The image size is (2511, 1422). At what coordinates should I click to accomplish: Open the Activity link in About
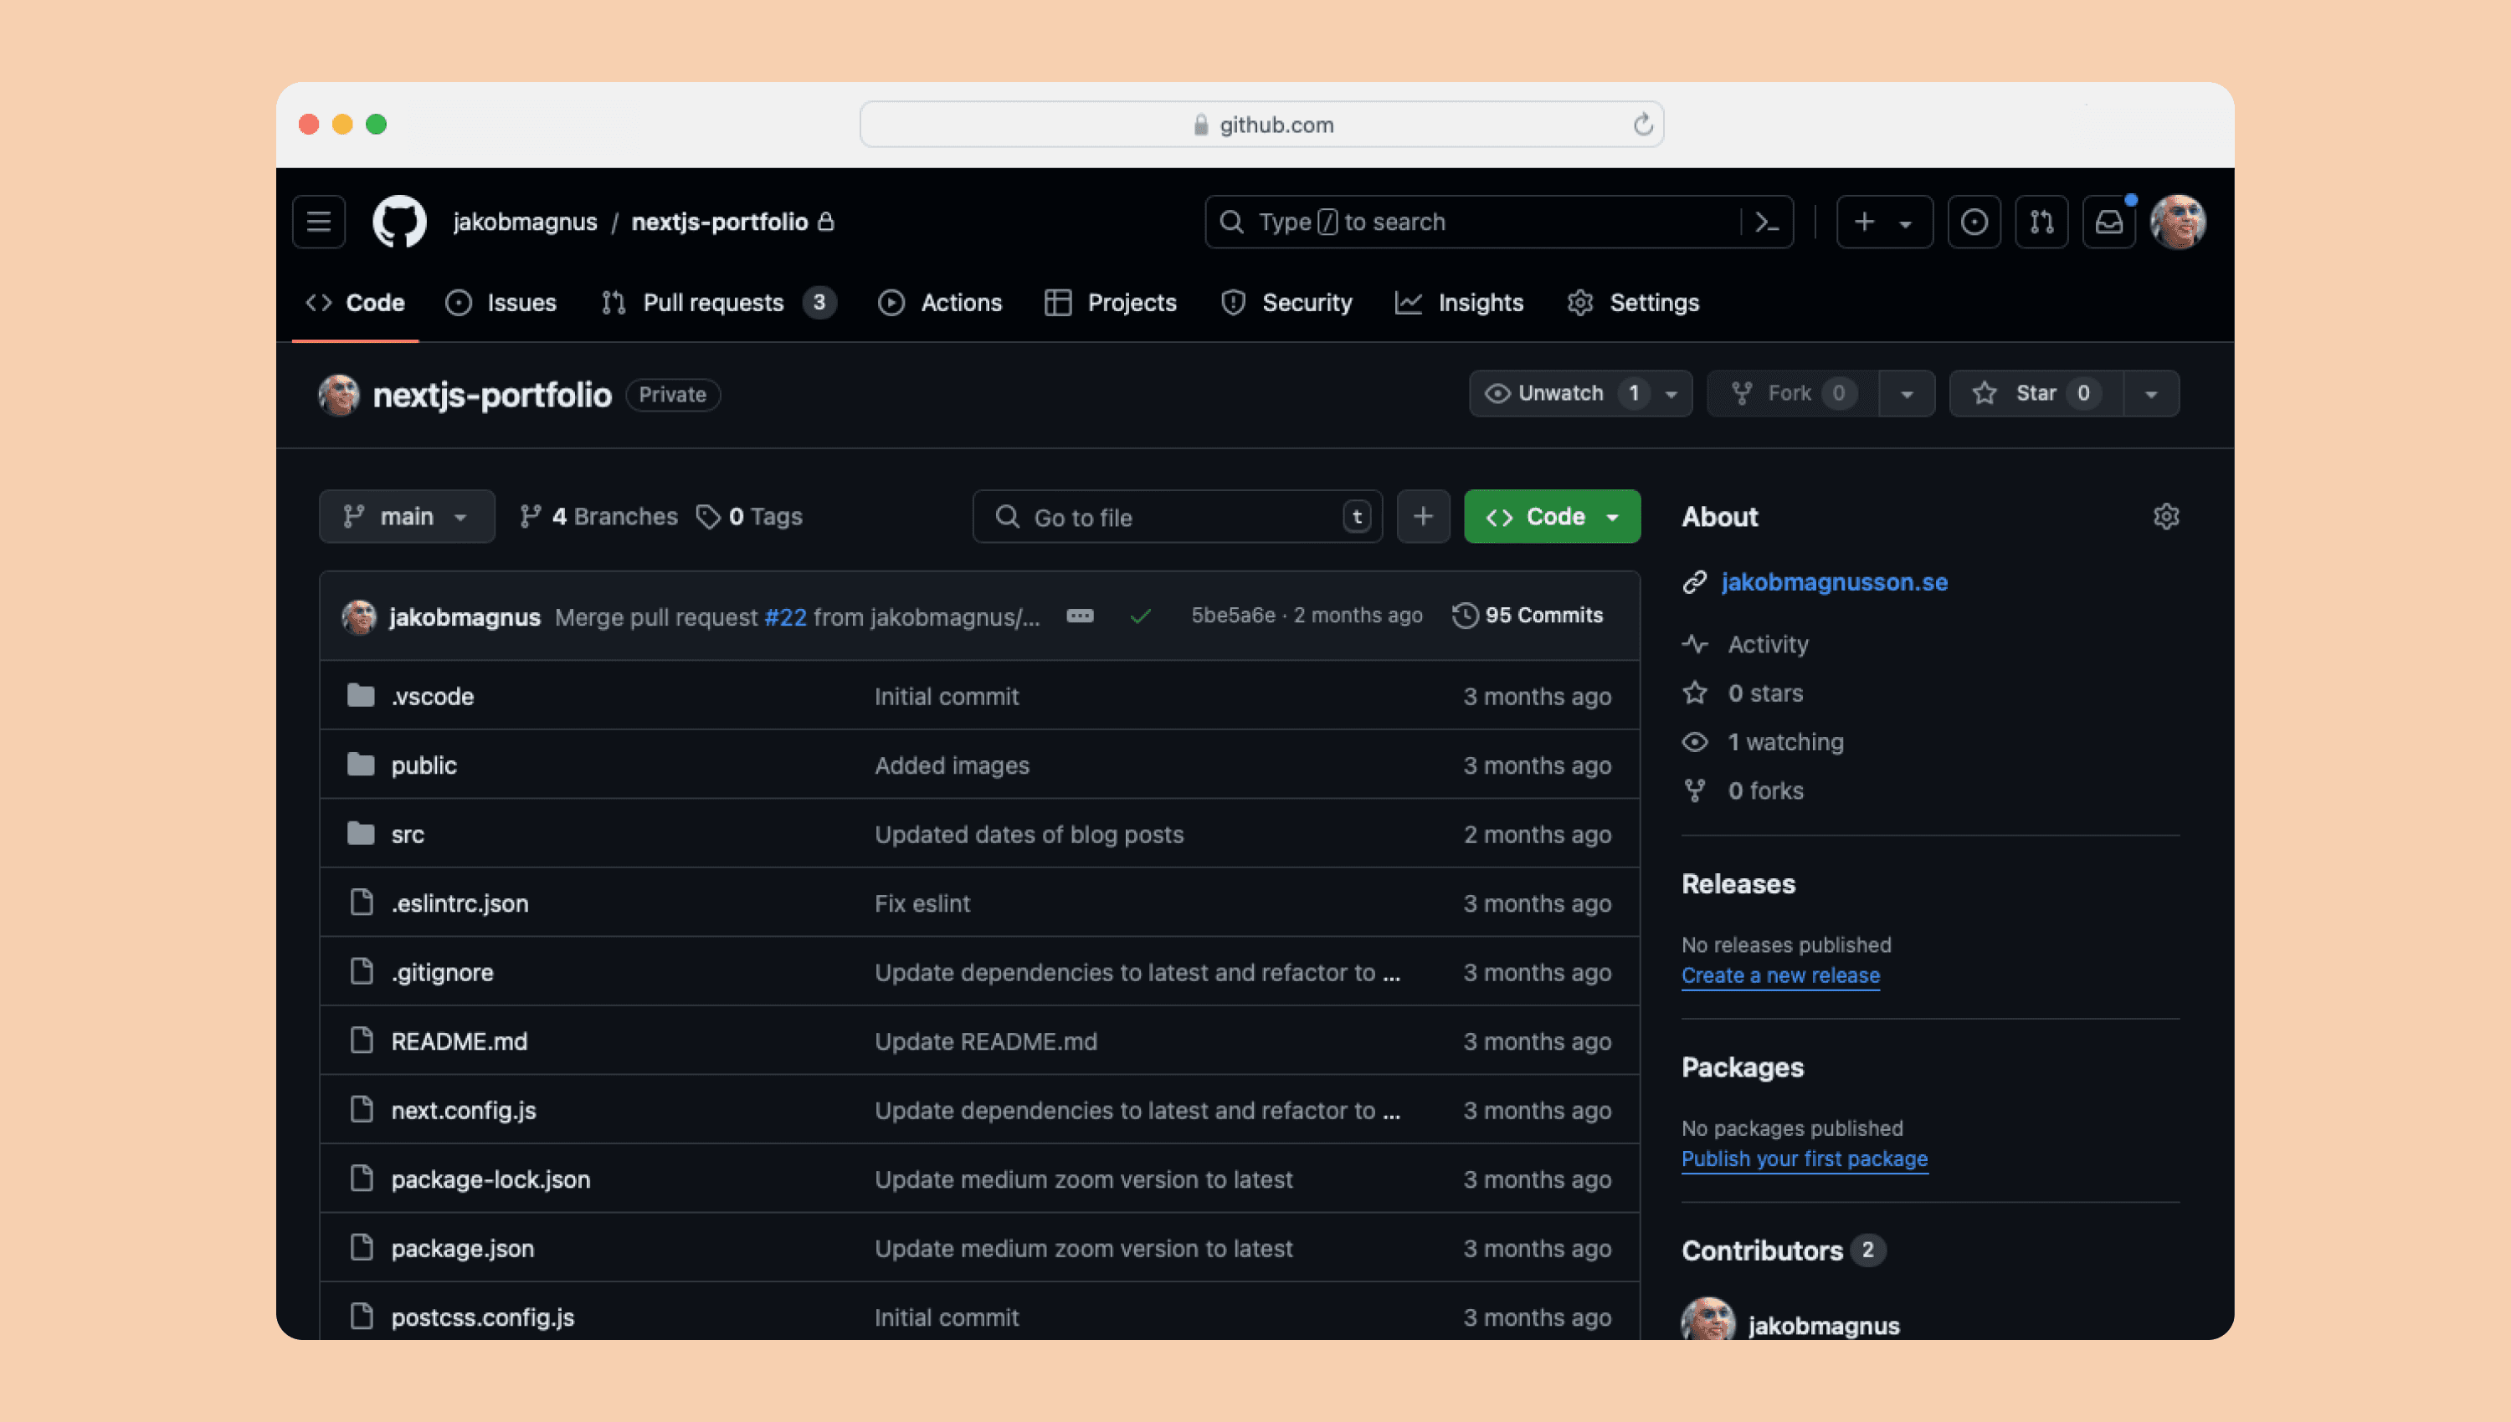click(x=1768, y=645)
